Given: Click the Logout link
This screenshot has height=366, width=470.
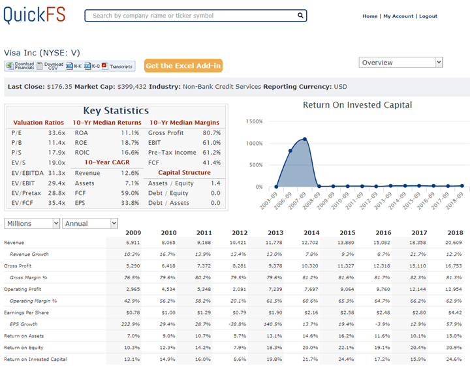Looking at the screenshot, I should coord(428,16).
